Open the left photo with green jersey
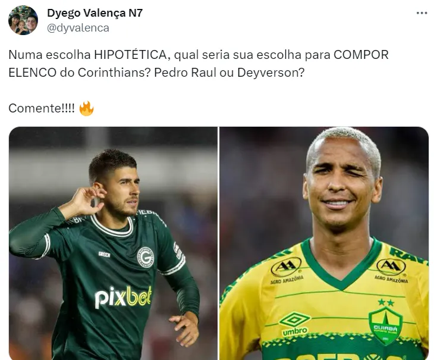The width and height of the screenshot is (434, 360). (x=113, y=243)
